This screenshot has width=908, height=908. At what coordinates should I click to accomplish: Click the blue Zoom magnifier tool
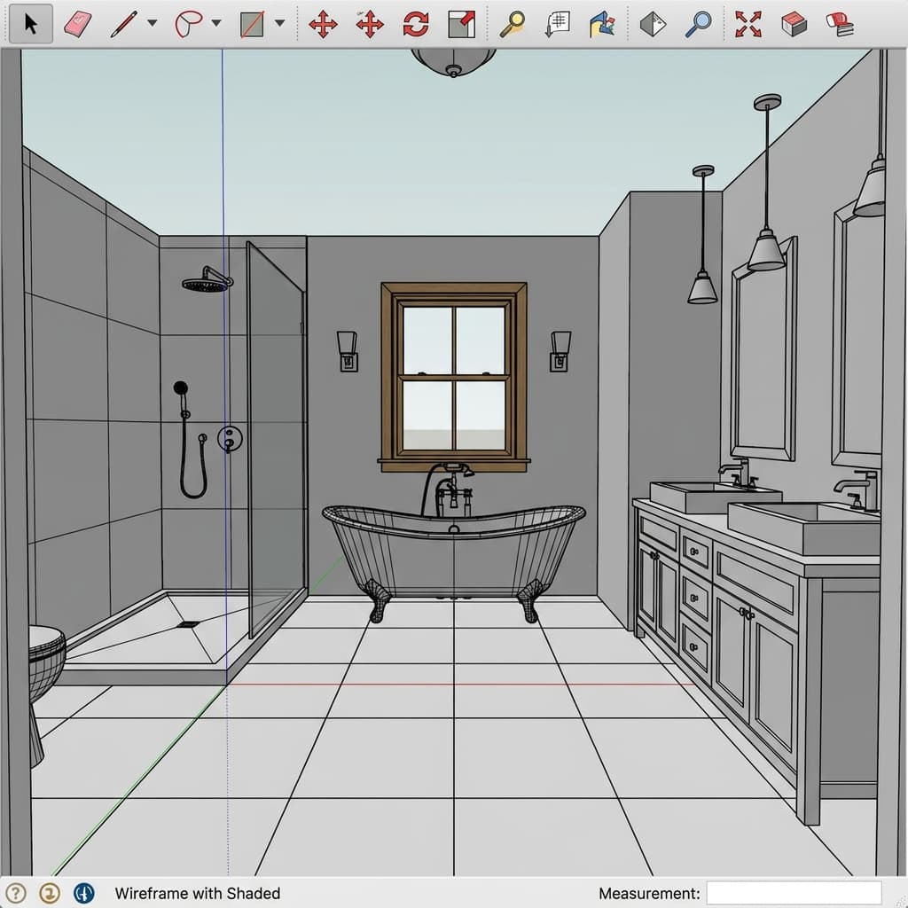698,24
